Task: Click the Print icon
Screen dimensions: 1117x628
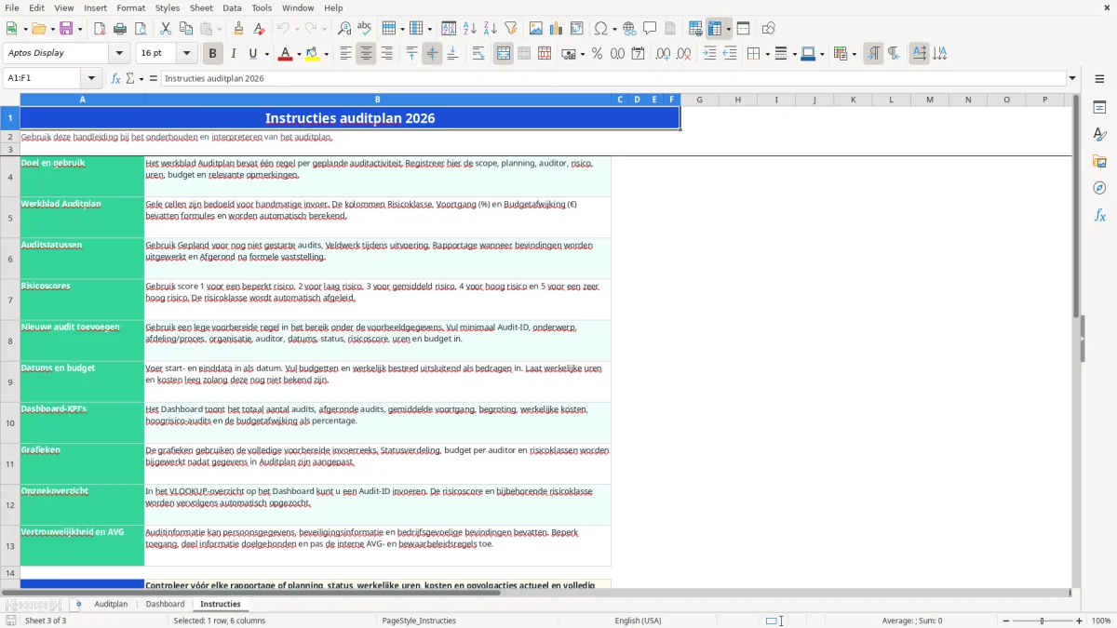Action: [120, 29]
